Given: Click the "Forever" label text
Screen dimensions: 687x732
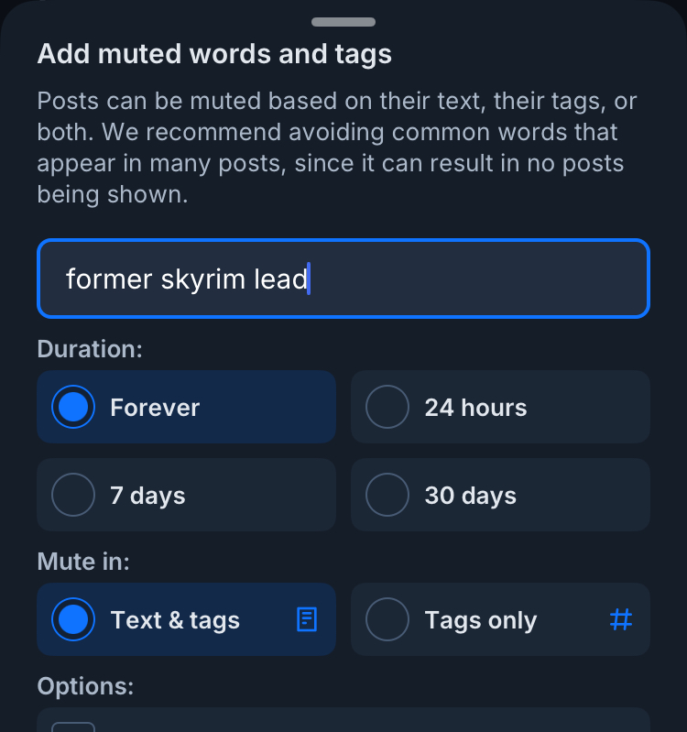Looking at the screenshot, I should [155, 407].
